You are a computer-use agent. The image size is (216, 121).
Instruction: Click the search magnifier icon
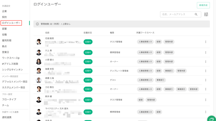[196, 14]
